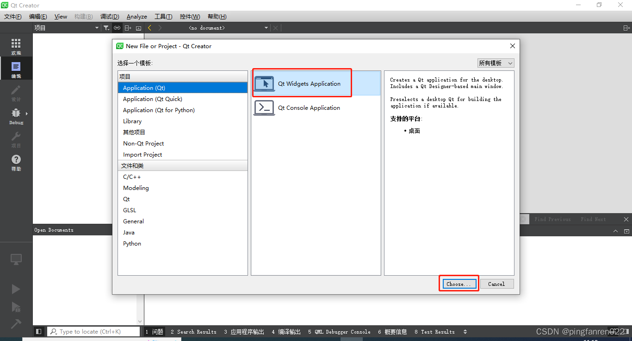The image size is (632, 341).
Task: Close the output pane X
Action: click(626, 219)
